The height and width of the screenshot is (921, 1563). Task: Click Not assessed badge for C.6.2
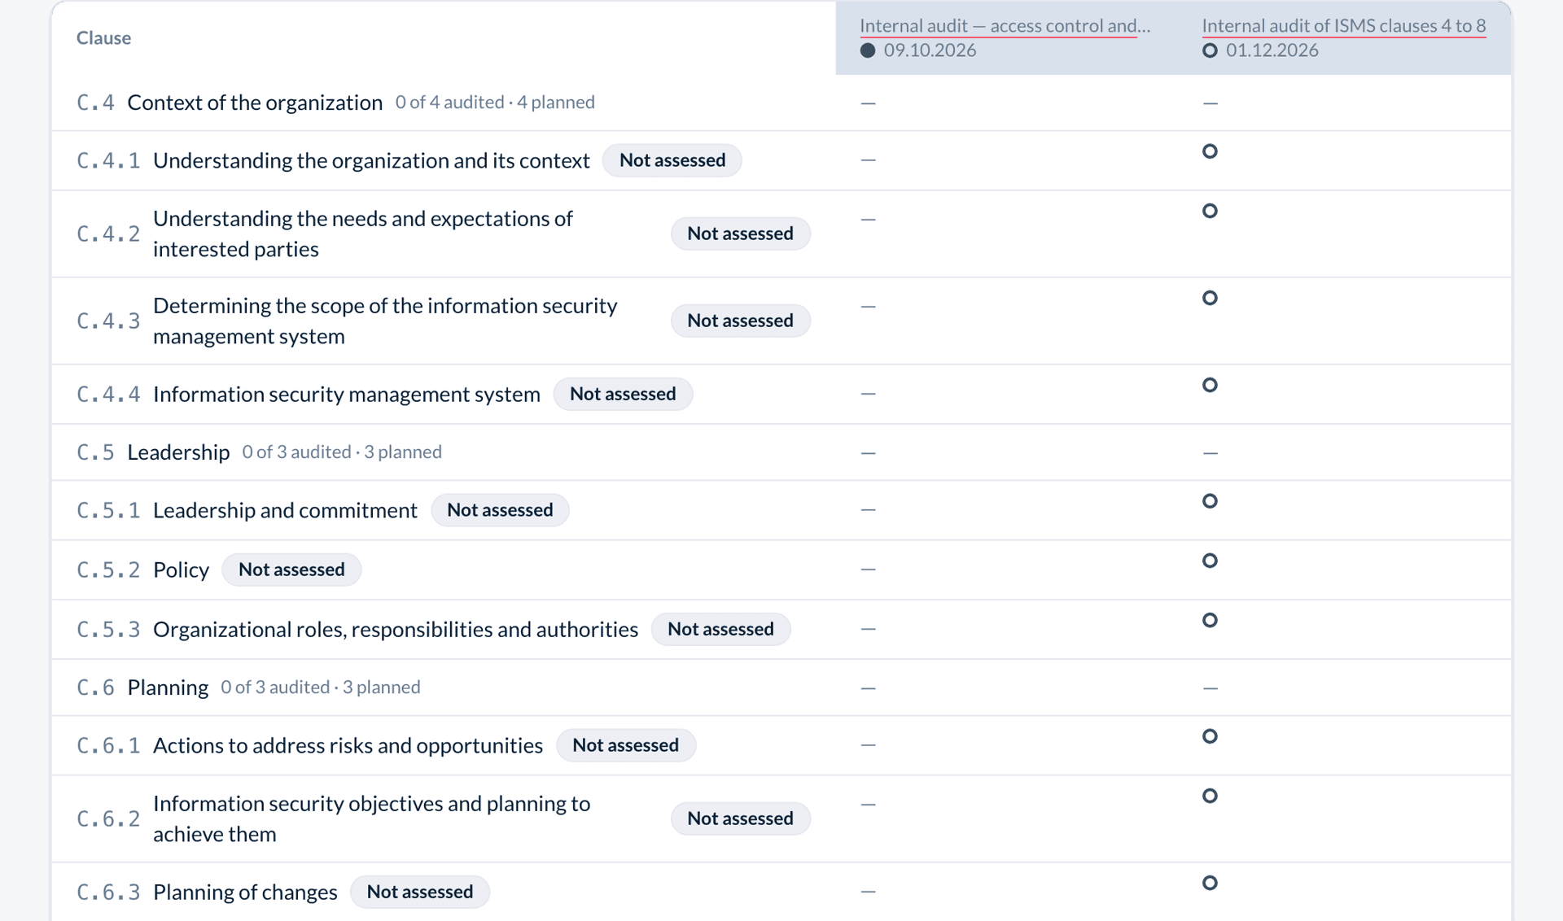pos(740,818)
